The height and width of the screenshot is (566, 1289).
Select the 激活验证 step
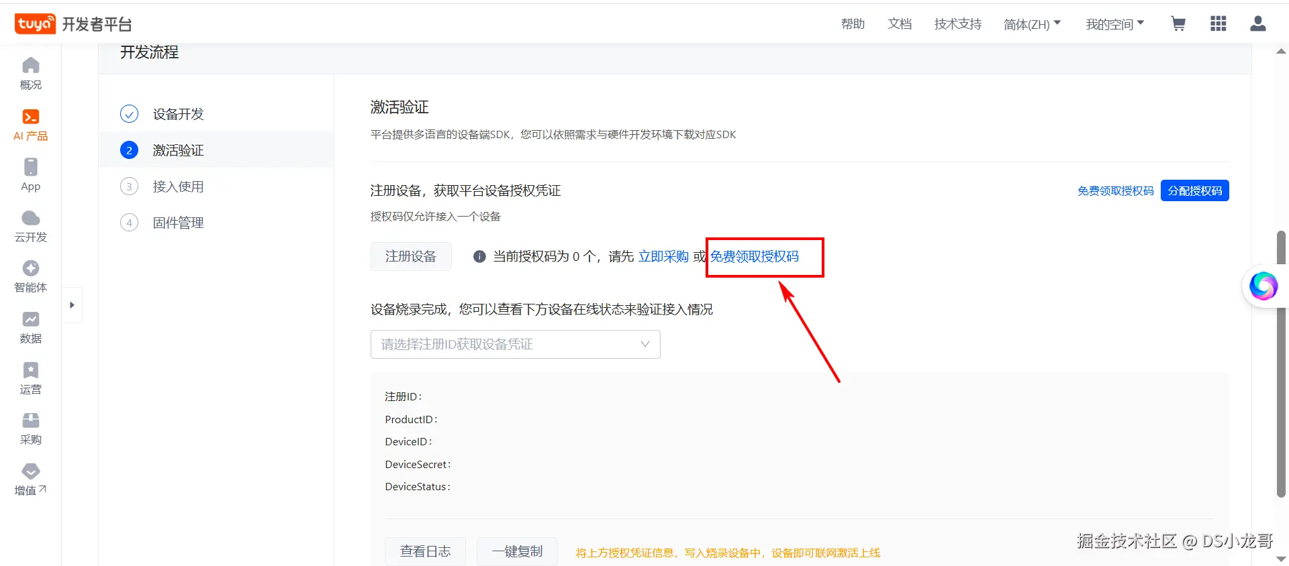tap(178, 150)
